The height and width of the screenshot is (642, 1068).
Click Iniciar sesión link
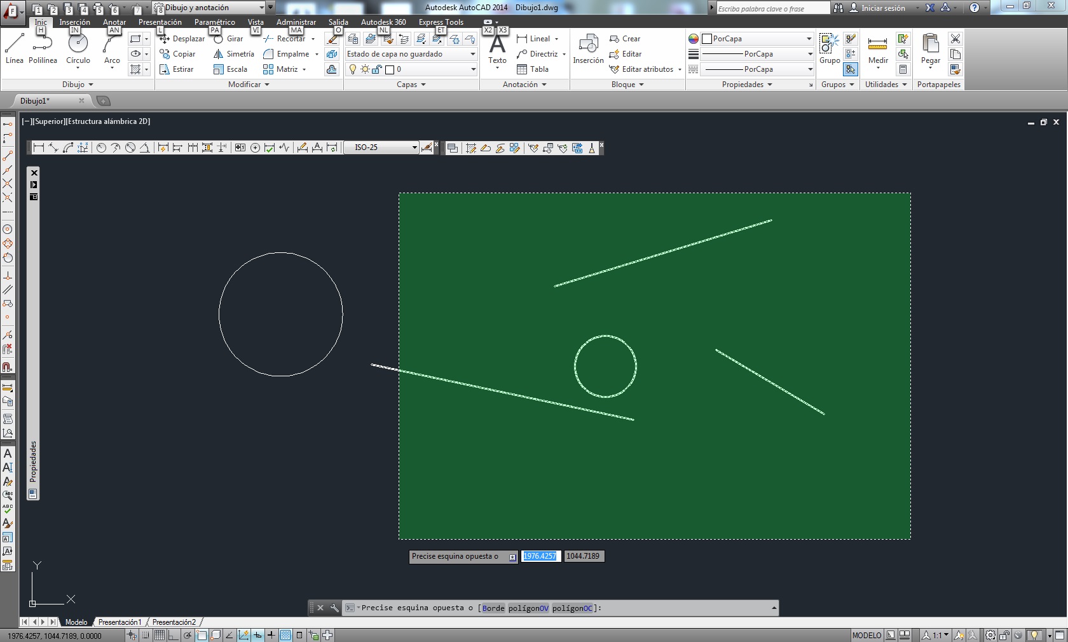(883, 8)
